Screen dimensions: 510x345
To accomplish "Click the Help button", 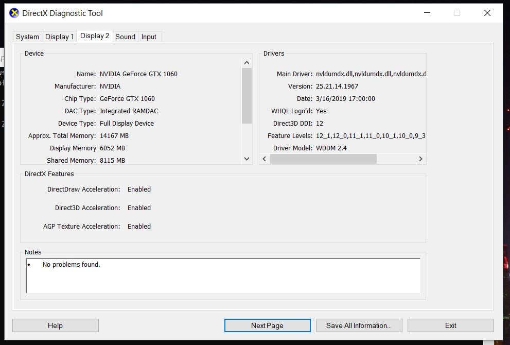I will click(x=55, y=325).
